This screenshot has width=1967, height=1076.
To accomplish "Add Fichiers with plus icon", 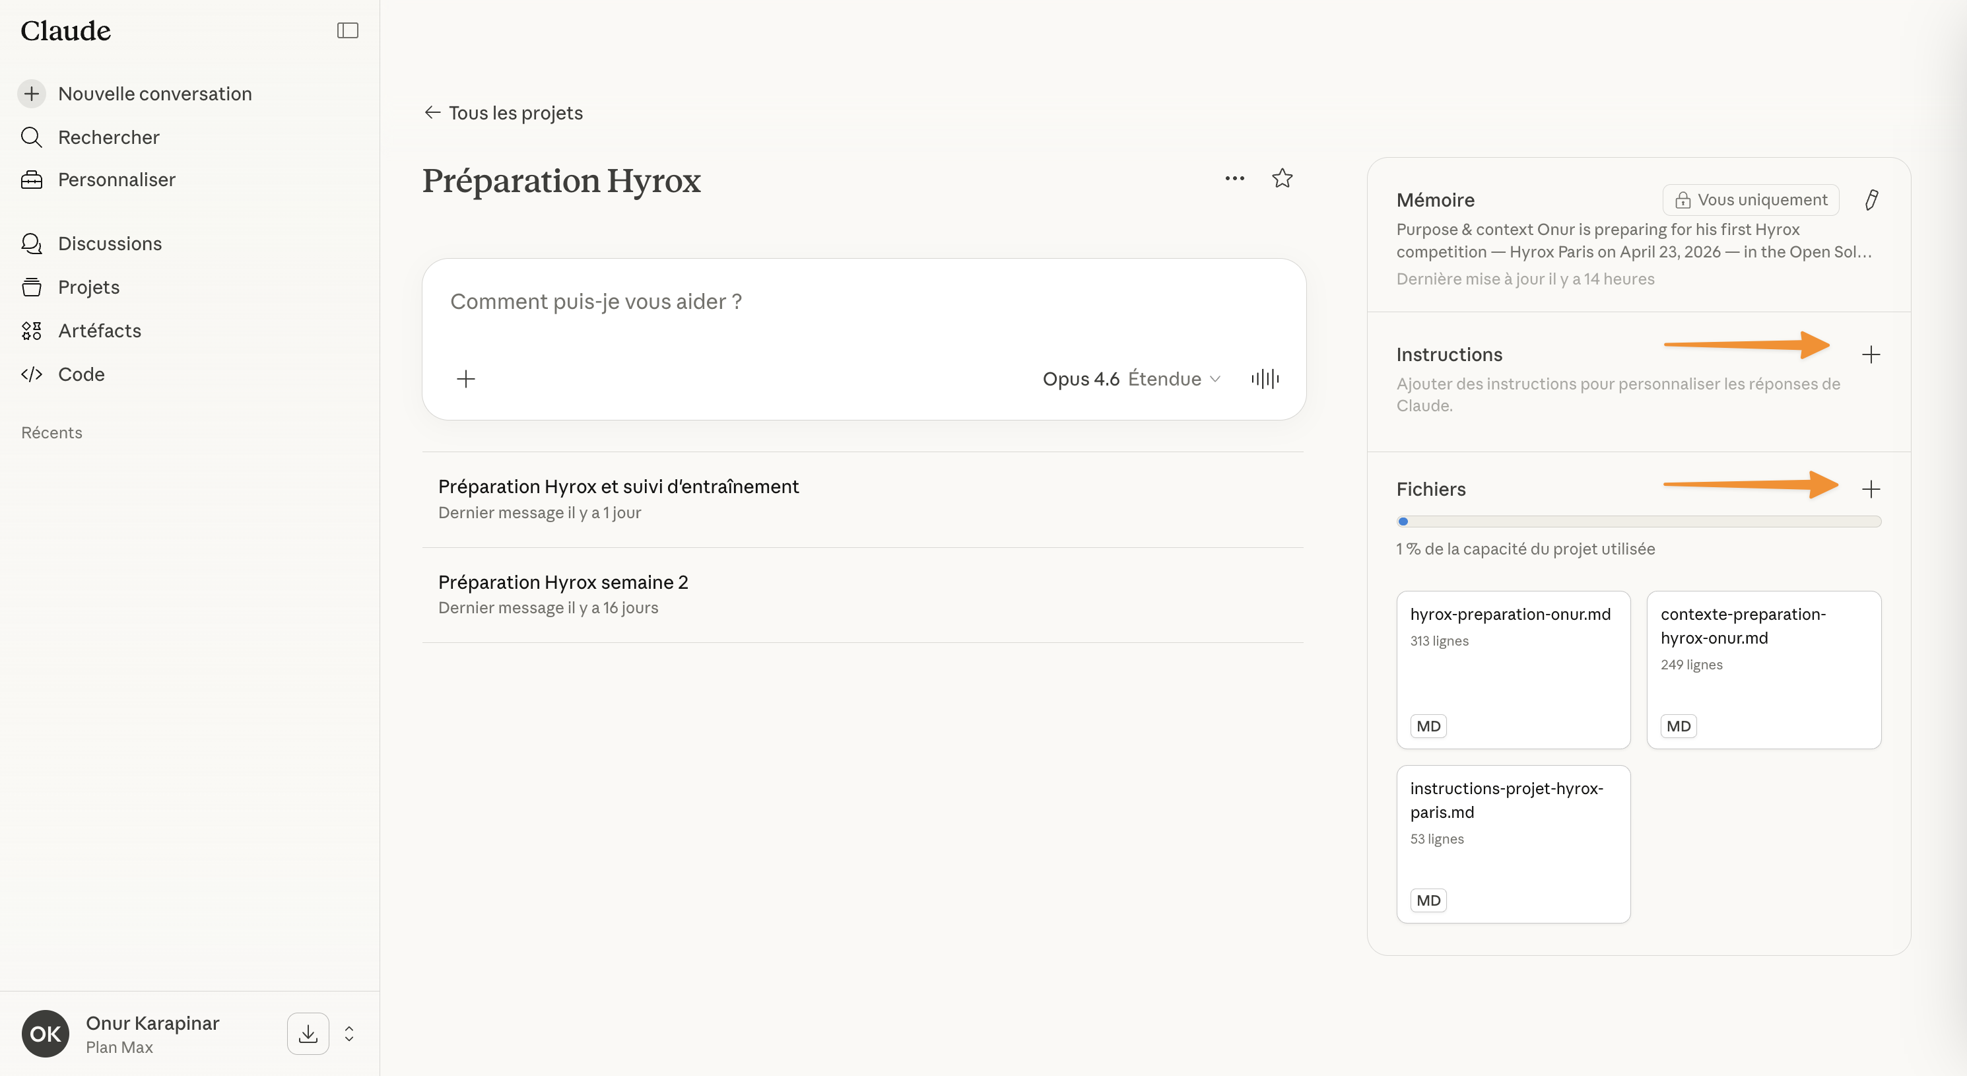I will (1871, 488).
